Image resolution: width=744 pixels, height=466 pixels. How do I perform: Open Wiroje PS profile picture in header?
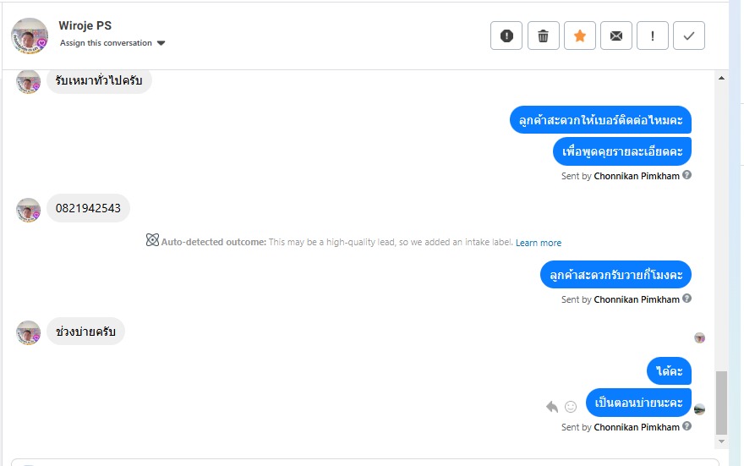(30, 36)
